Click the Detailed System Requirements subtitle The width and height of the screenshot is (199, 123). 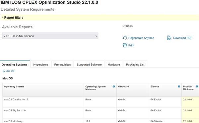coord(28,9)
